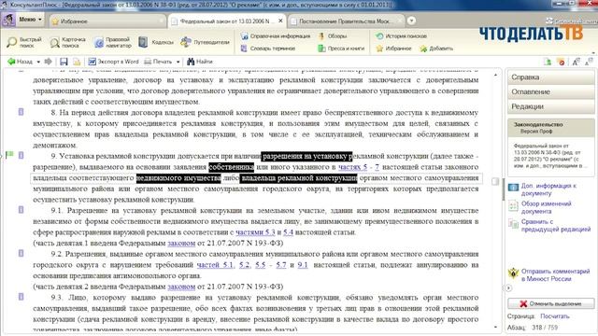Open Быстрый поиск
598x336 pixels.
point(24,42)
